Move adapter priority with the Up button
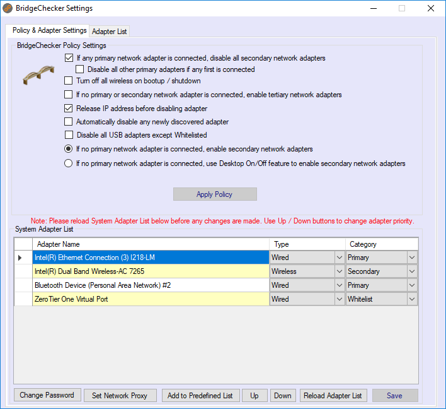 (x=254, y=396)
